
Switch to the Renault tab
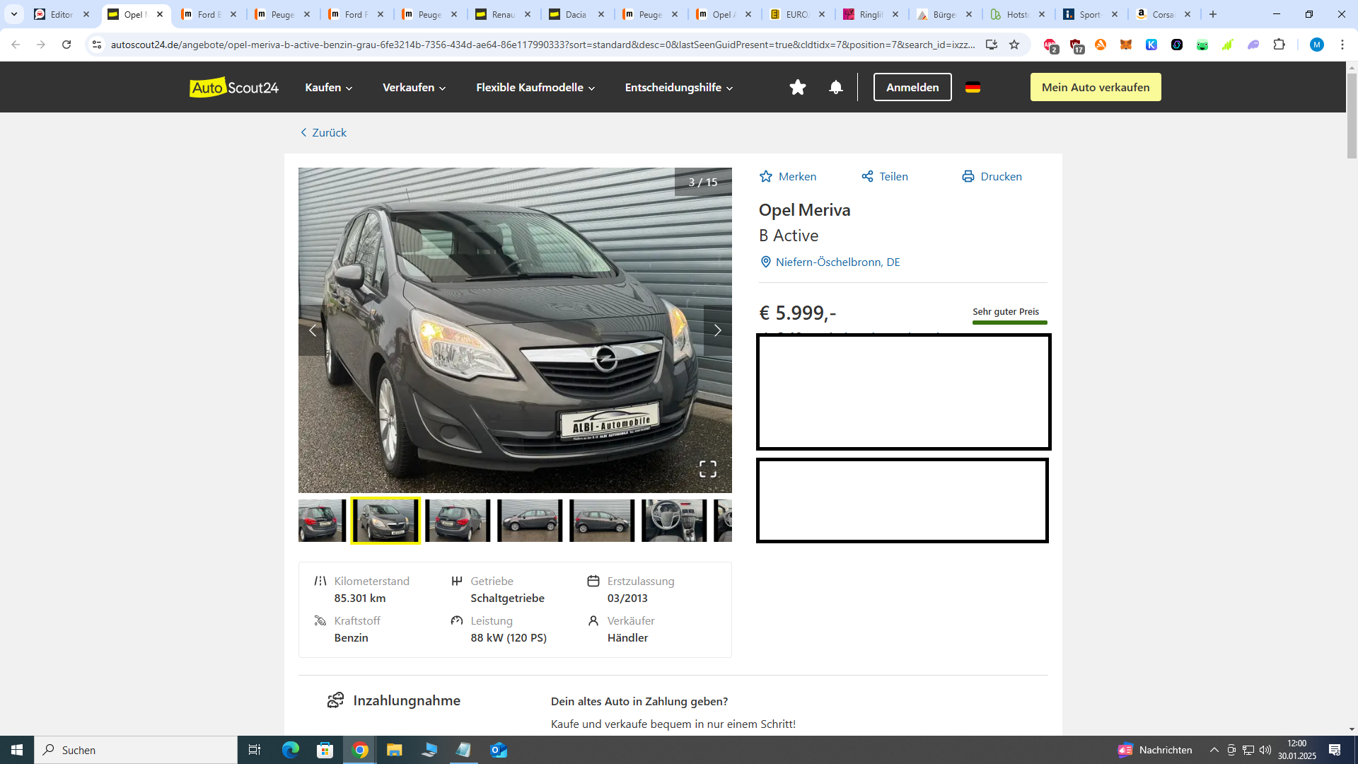[x=503, y=14]
